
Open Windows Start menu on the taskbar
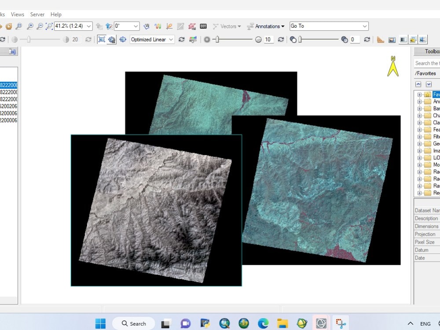(x=100, y=323)
